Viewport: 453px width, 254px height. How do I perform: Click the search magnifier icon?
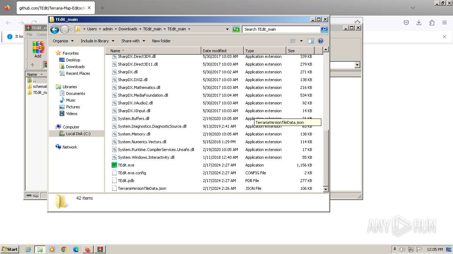click(324, 29)
